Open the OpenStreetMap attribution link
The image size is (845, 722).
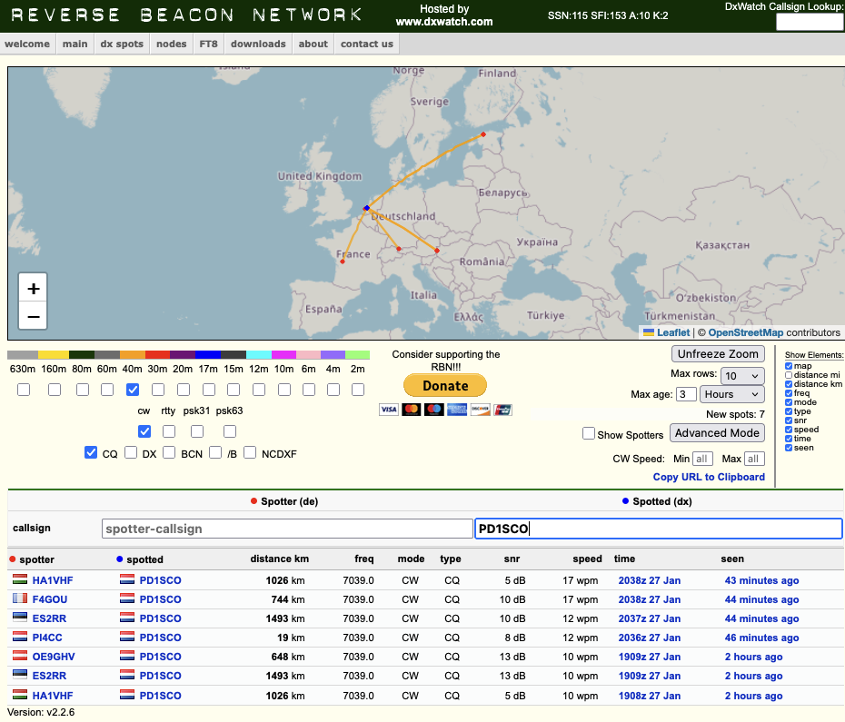745,332
